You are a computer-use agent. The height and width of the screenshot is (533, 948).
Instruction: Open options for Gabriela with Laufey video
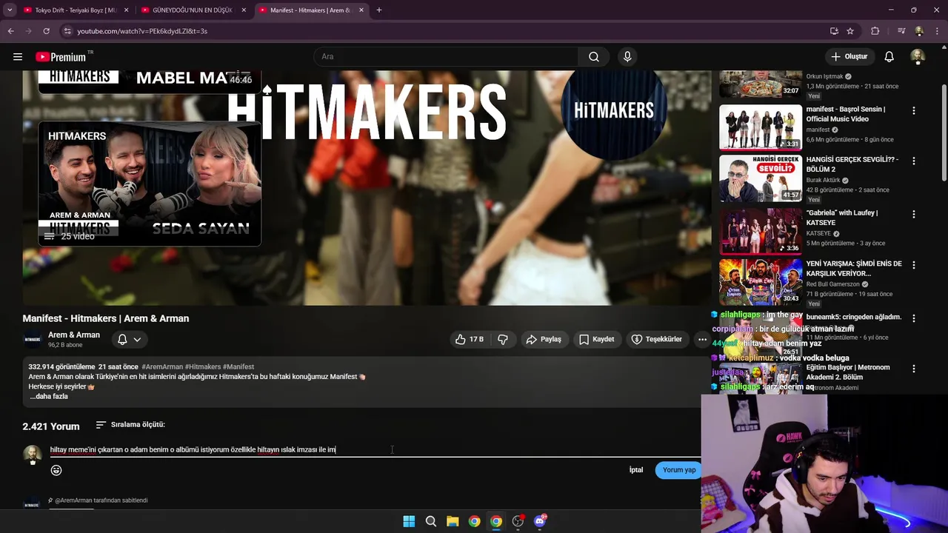click(x=913, y=214)
